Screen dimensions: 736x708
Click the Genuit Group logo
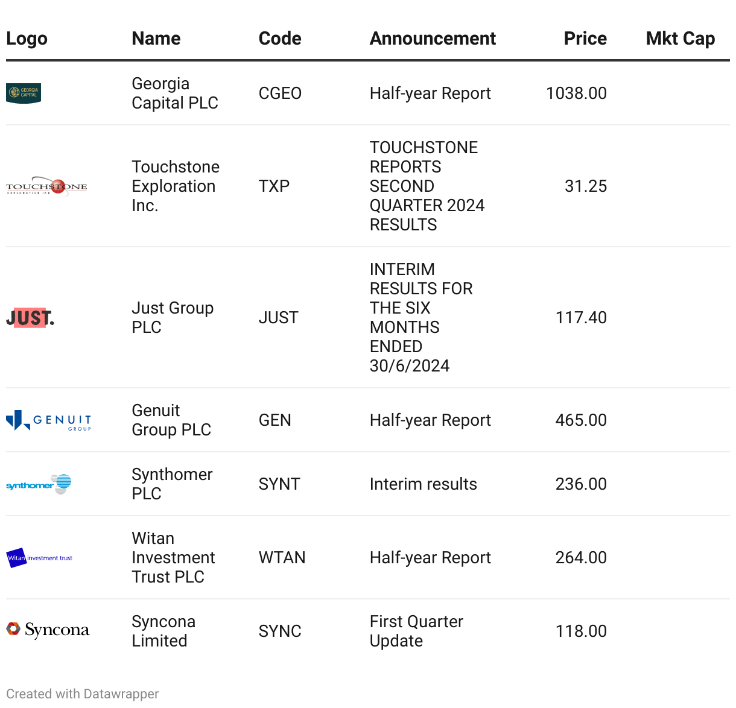point(48,420)
